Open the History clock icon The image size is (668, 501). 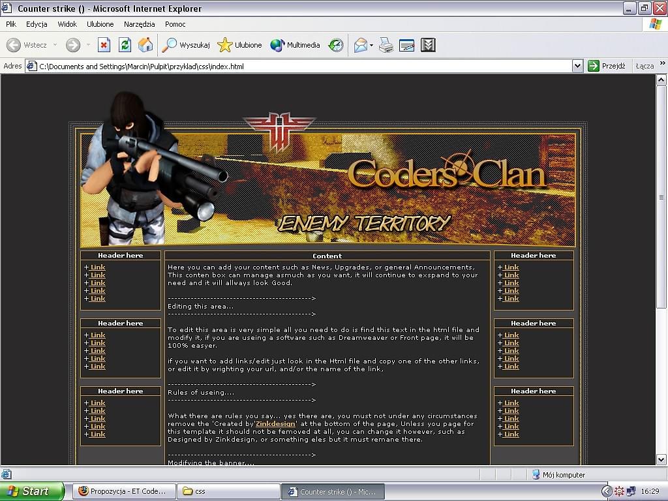pyautogui.click(x=336, y=45)
